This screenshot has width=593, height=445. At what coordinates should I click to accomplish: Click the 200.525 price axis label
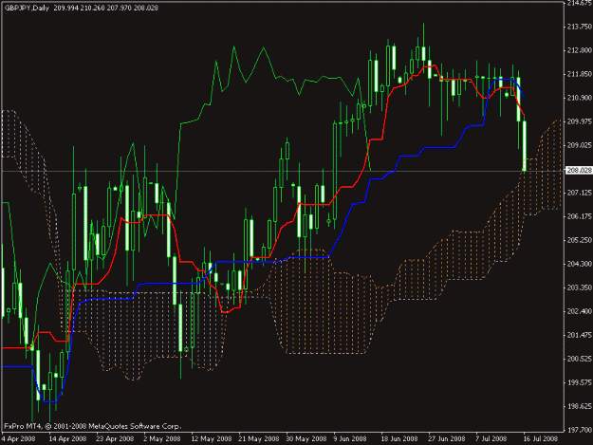[x=579, y=359]
